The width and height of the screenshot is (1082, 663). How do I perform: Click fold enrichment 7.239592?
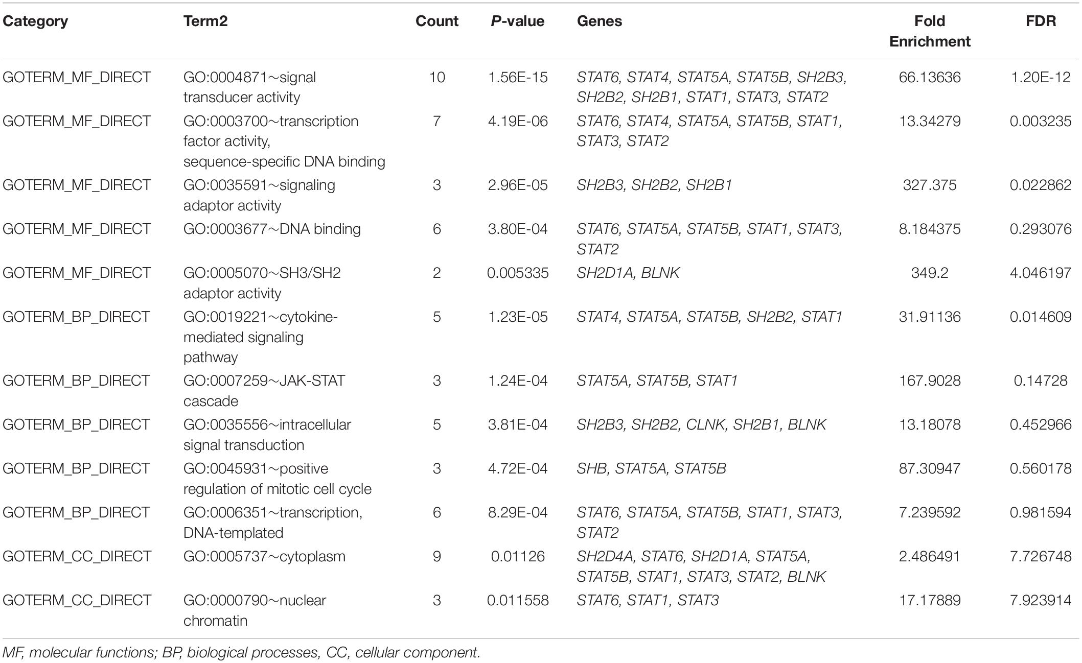pos(930,513)
